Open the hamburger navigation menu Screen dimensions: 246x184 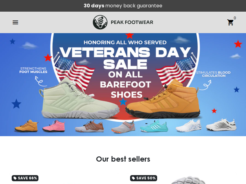click(x=15, y=22)
